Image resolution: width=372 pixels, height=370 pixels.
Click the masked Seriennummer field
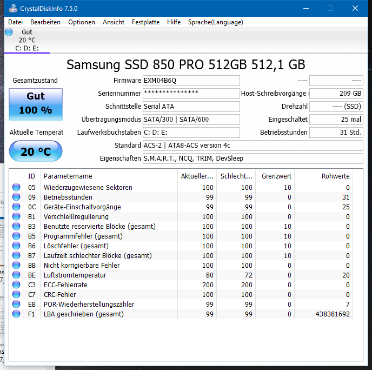(x=191, y=93)
